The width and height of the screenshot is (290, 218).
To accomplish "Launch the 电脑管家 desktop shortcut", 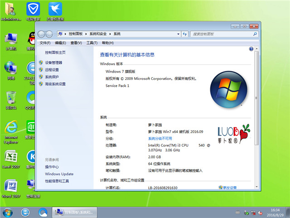I will (33, 11).
